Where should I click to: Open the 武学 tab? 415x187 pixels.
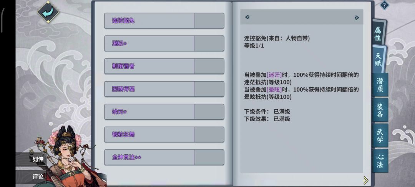(380, 135)
